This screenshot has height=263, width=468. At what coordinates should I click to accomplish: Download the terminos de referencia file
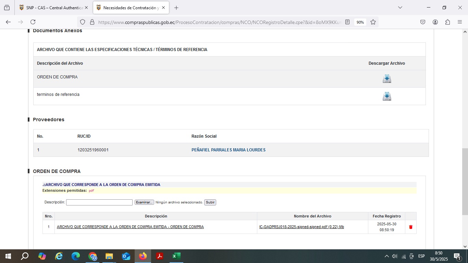387,96
